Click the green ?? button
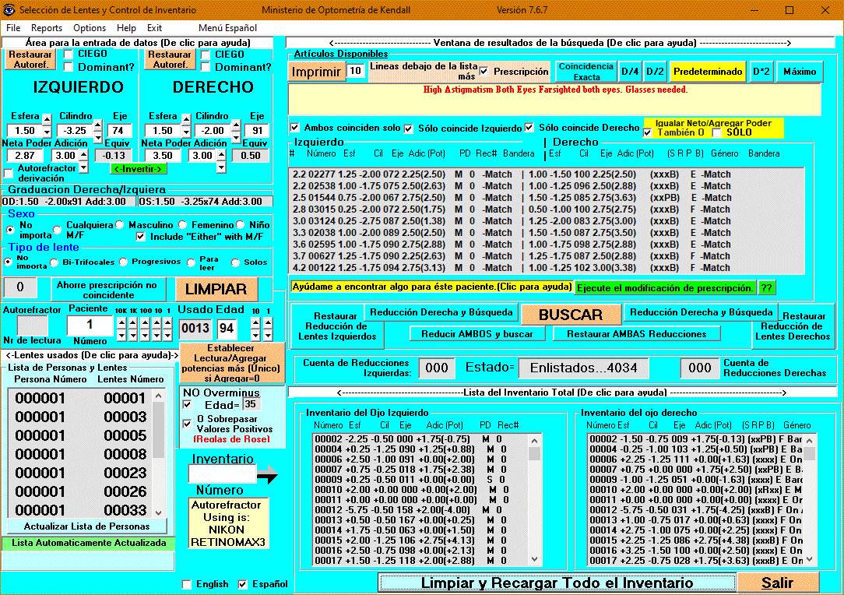This screenshot has height=595, width=844. pos(766,288)
